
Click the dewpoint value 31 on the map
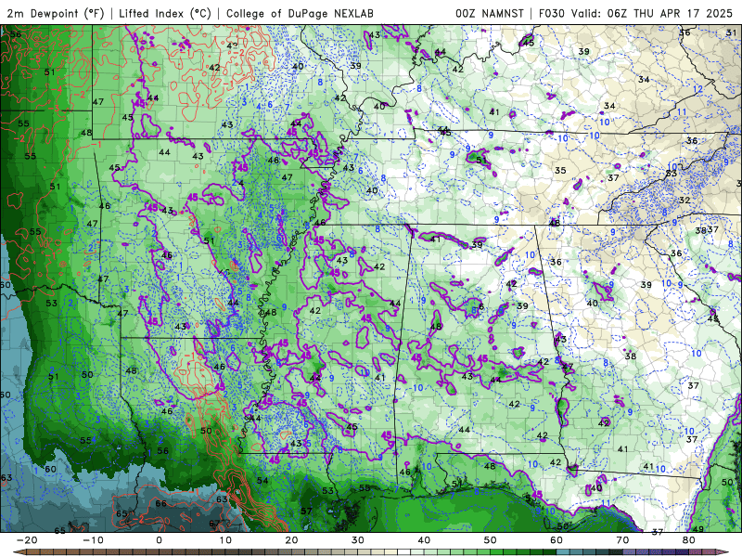pos(731,32)
